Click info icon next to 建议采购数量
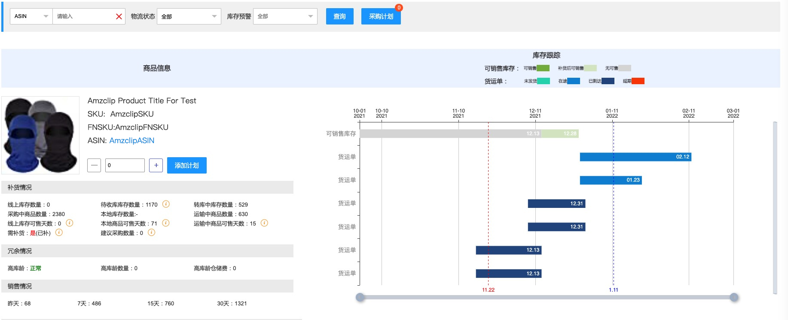 (x=151, y=232)
